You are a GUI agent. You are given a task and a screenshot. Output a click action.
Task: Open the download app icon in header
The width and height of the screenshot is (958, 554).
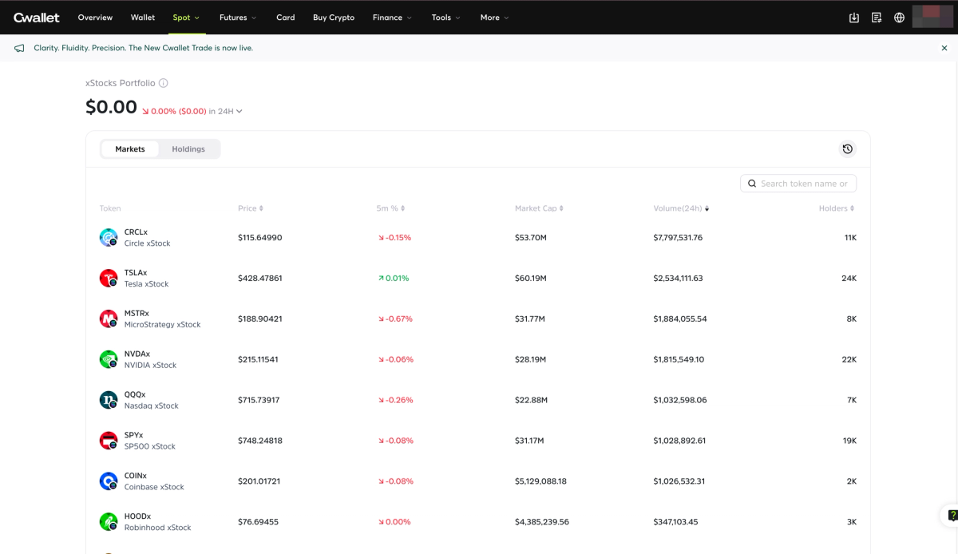click(x=854, y=18)
